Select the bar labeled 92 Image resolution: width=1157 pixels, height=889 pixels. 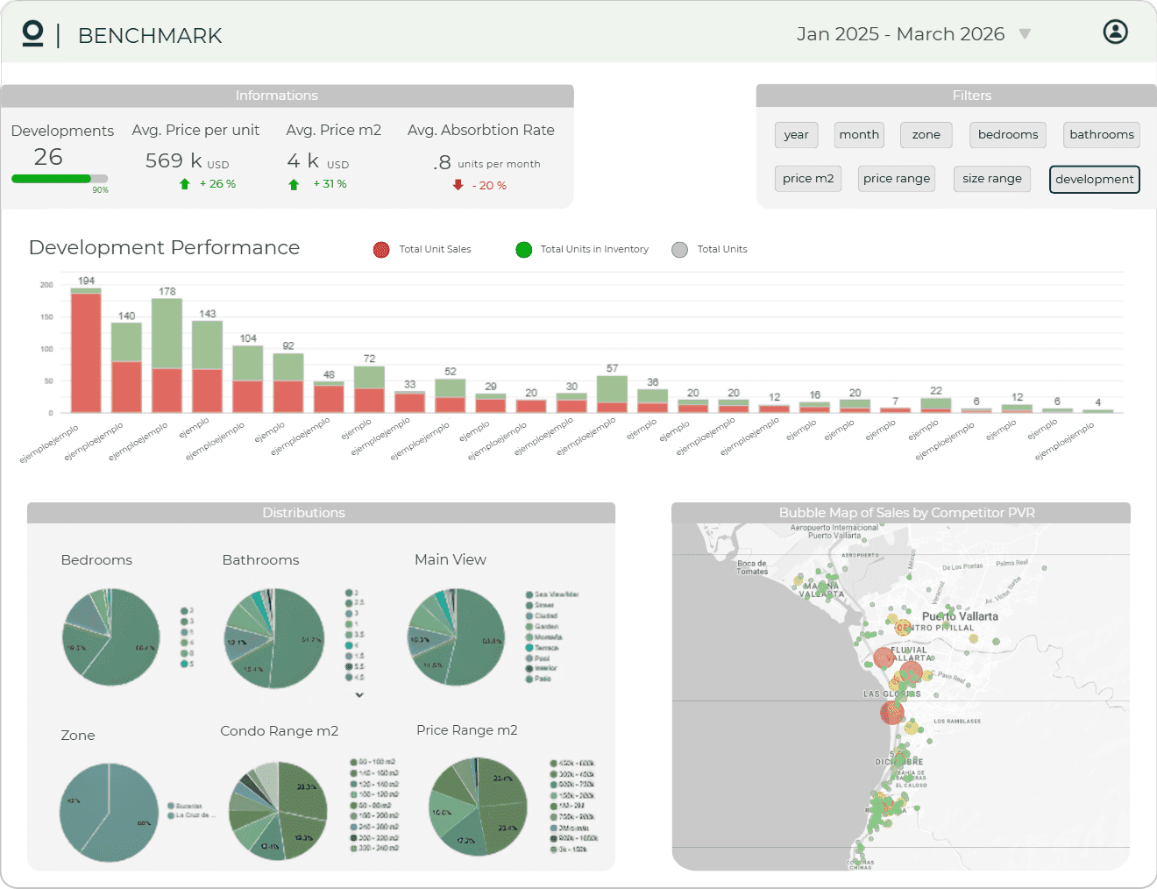click(x=288, y=383)
